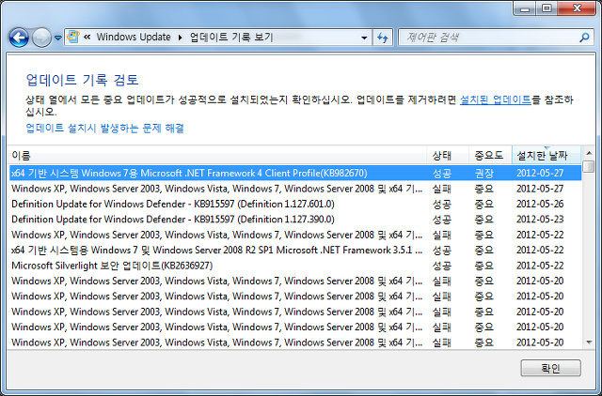Select Defender Definition 1.127.601.0 row
602x396 pixels.
pos(295,204)
